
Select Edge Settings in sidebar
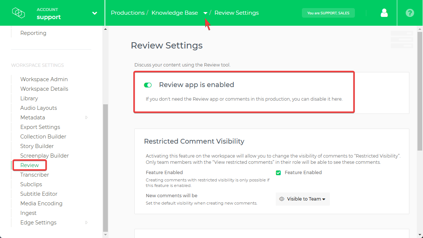(38, 223)
